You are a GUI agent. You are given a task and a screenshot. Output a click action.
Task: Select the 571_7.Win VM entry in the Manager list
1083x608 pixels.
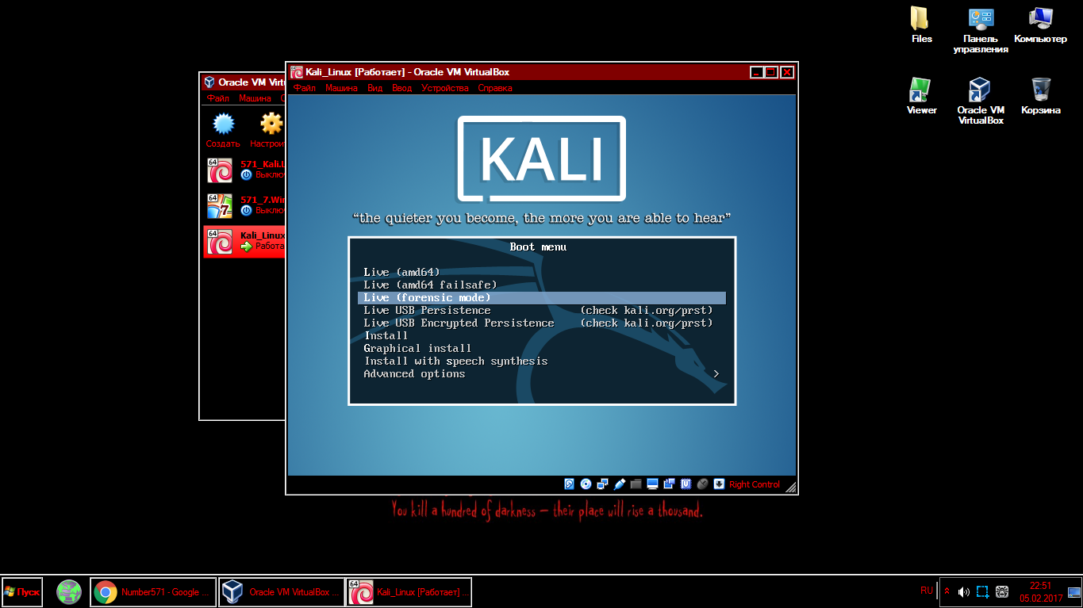click(244, 205)
